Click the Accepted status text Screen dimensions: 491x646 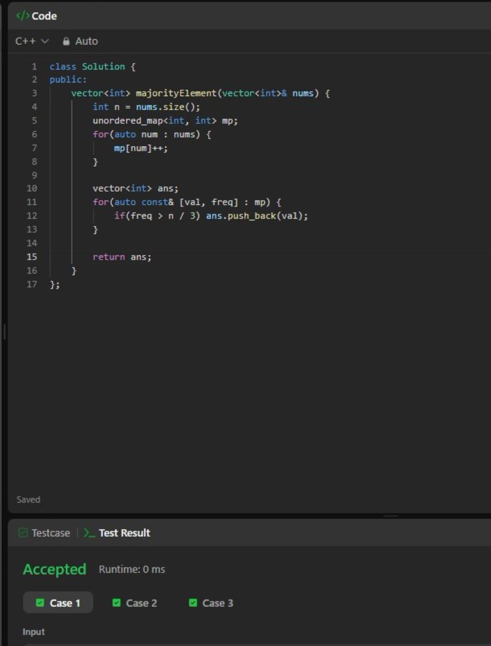(x=54, y=570)
